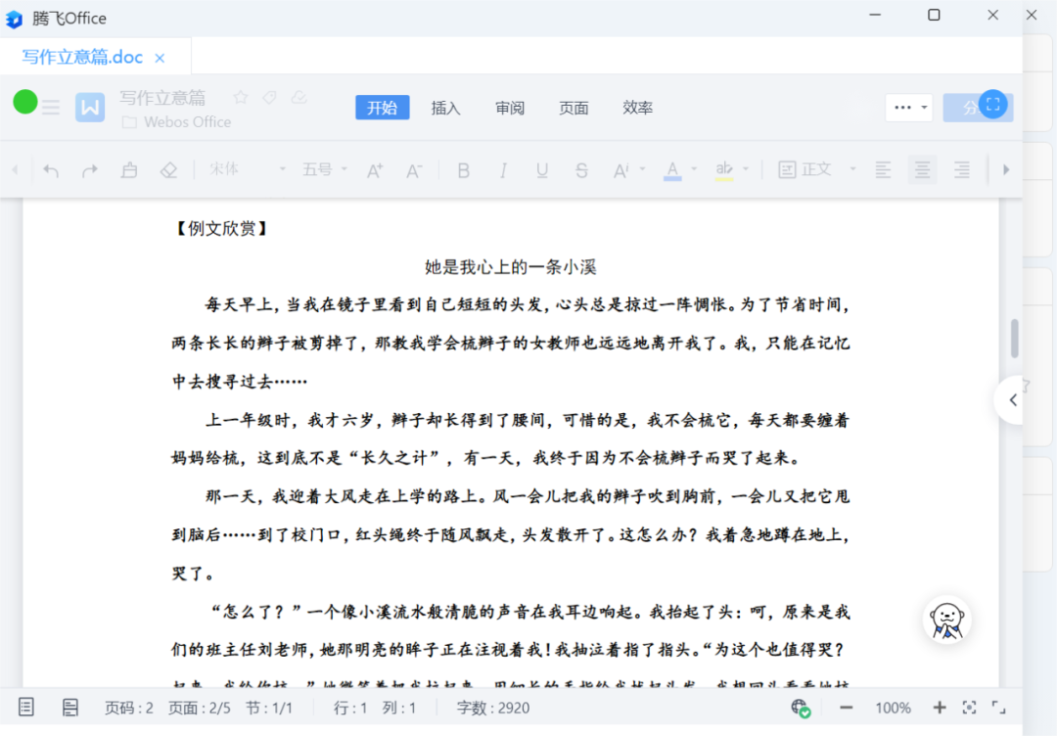Expand the 正文 paragraph style dropdown
Screen dimensions: 1057x736
[851, 169]
